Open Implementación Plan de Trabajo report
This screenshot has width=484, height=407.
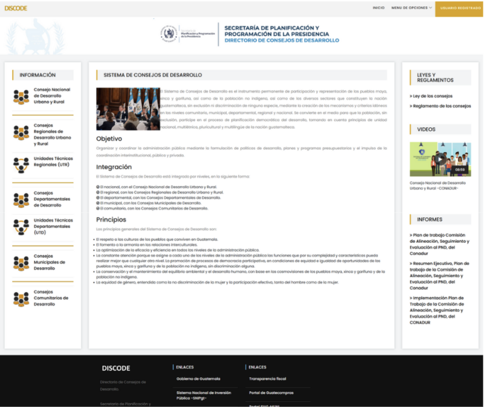[x=437, y=310]
